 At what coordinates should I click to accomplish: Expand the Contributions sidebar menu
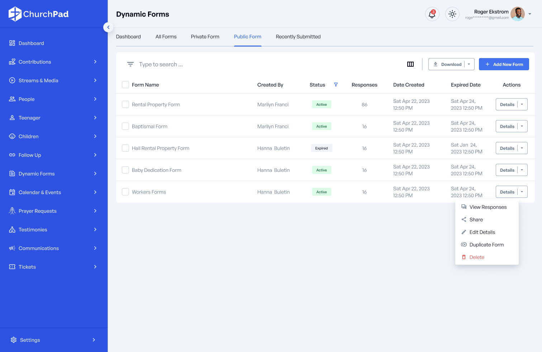coord(54,62)
